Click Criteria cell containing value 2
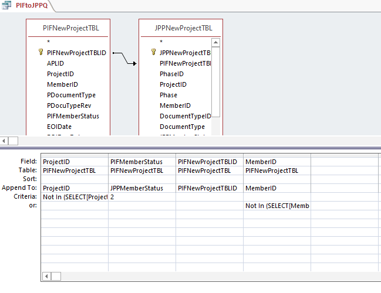The width and height of the screenshot is (381, 293). pyautogui.click(x=142, y=197)
